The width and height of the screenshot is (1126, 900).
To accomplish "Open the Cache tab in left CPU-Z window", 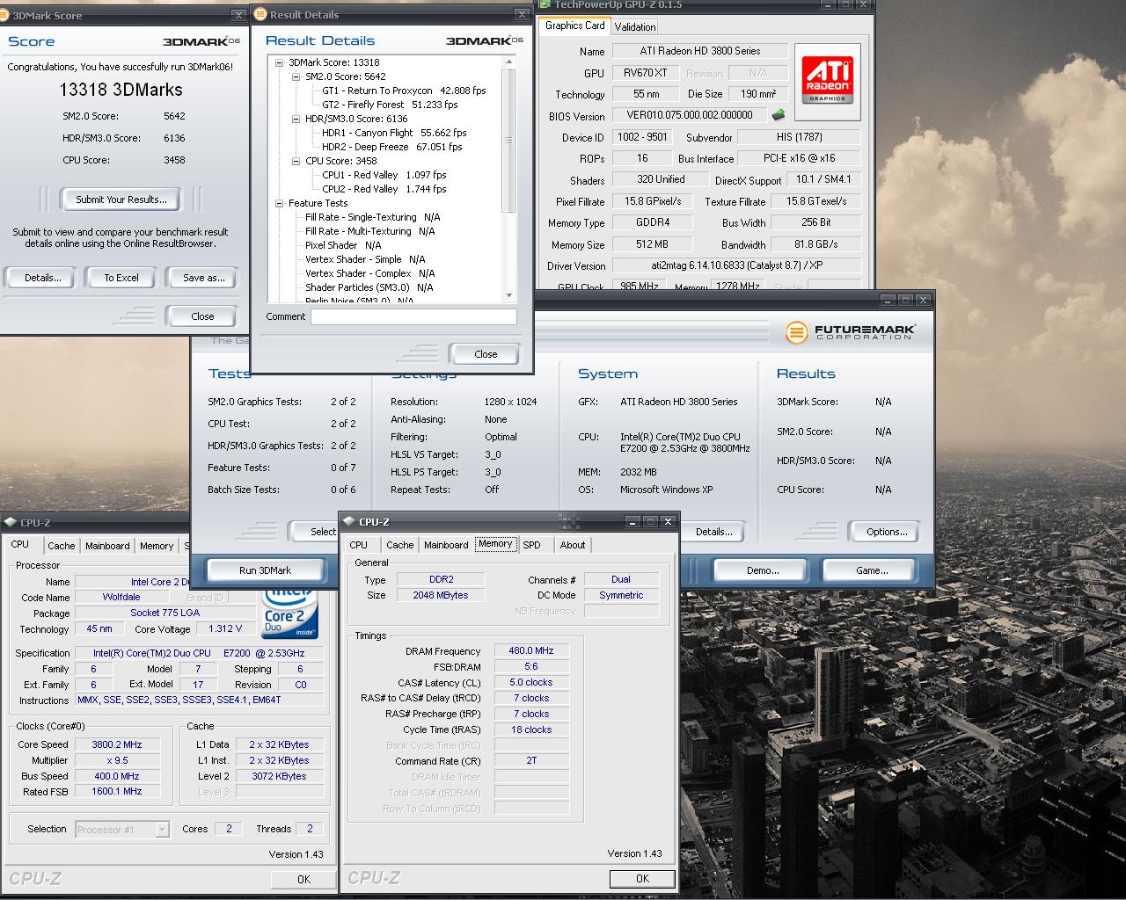I will point(62,546).
